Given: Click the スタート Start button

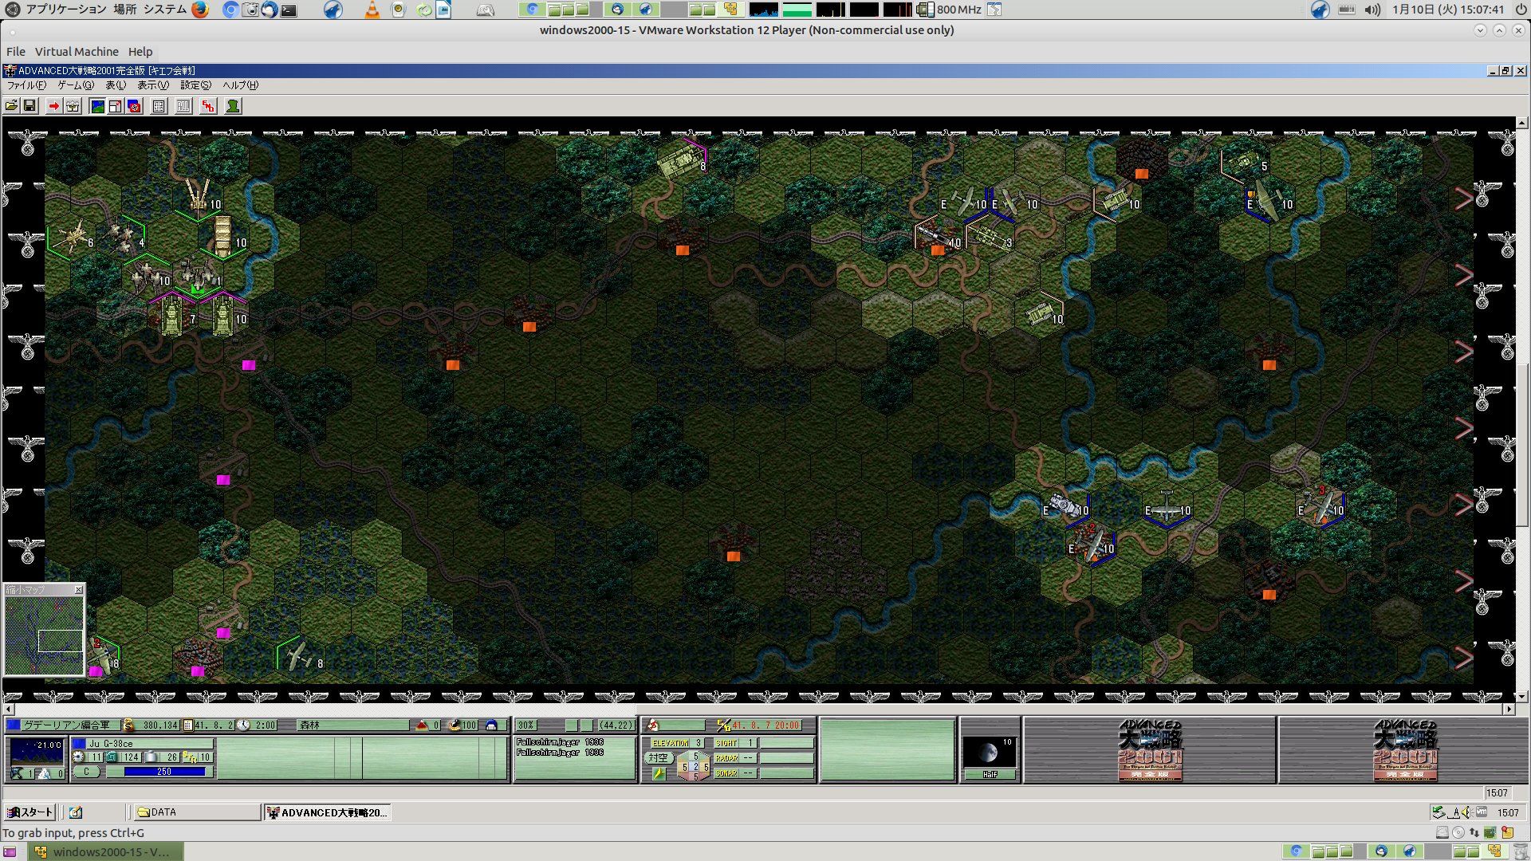Looking at the screenshot, I should pyautogui.click(x=30, y=812).
